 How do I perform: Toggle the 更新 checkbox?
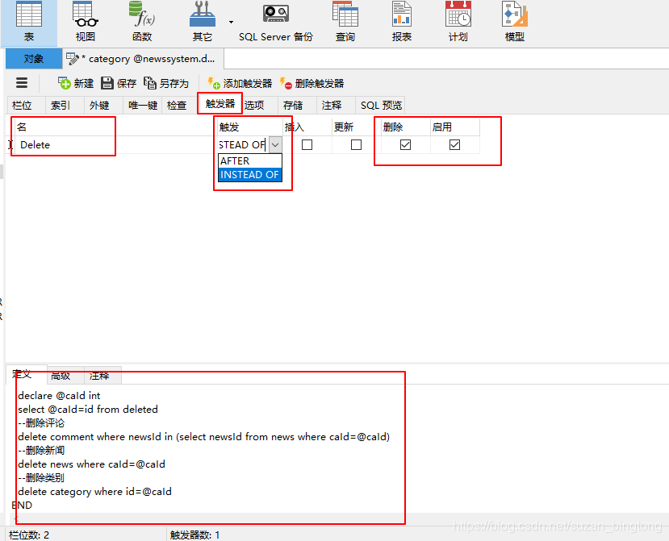coord(356,145)
